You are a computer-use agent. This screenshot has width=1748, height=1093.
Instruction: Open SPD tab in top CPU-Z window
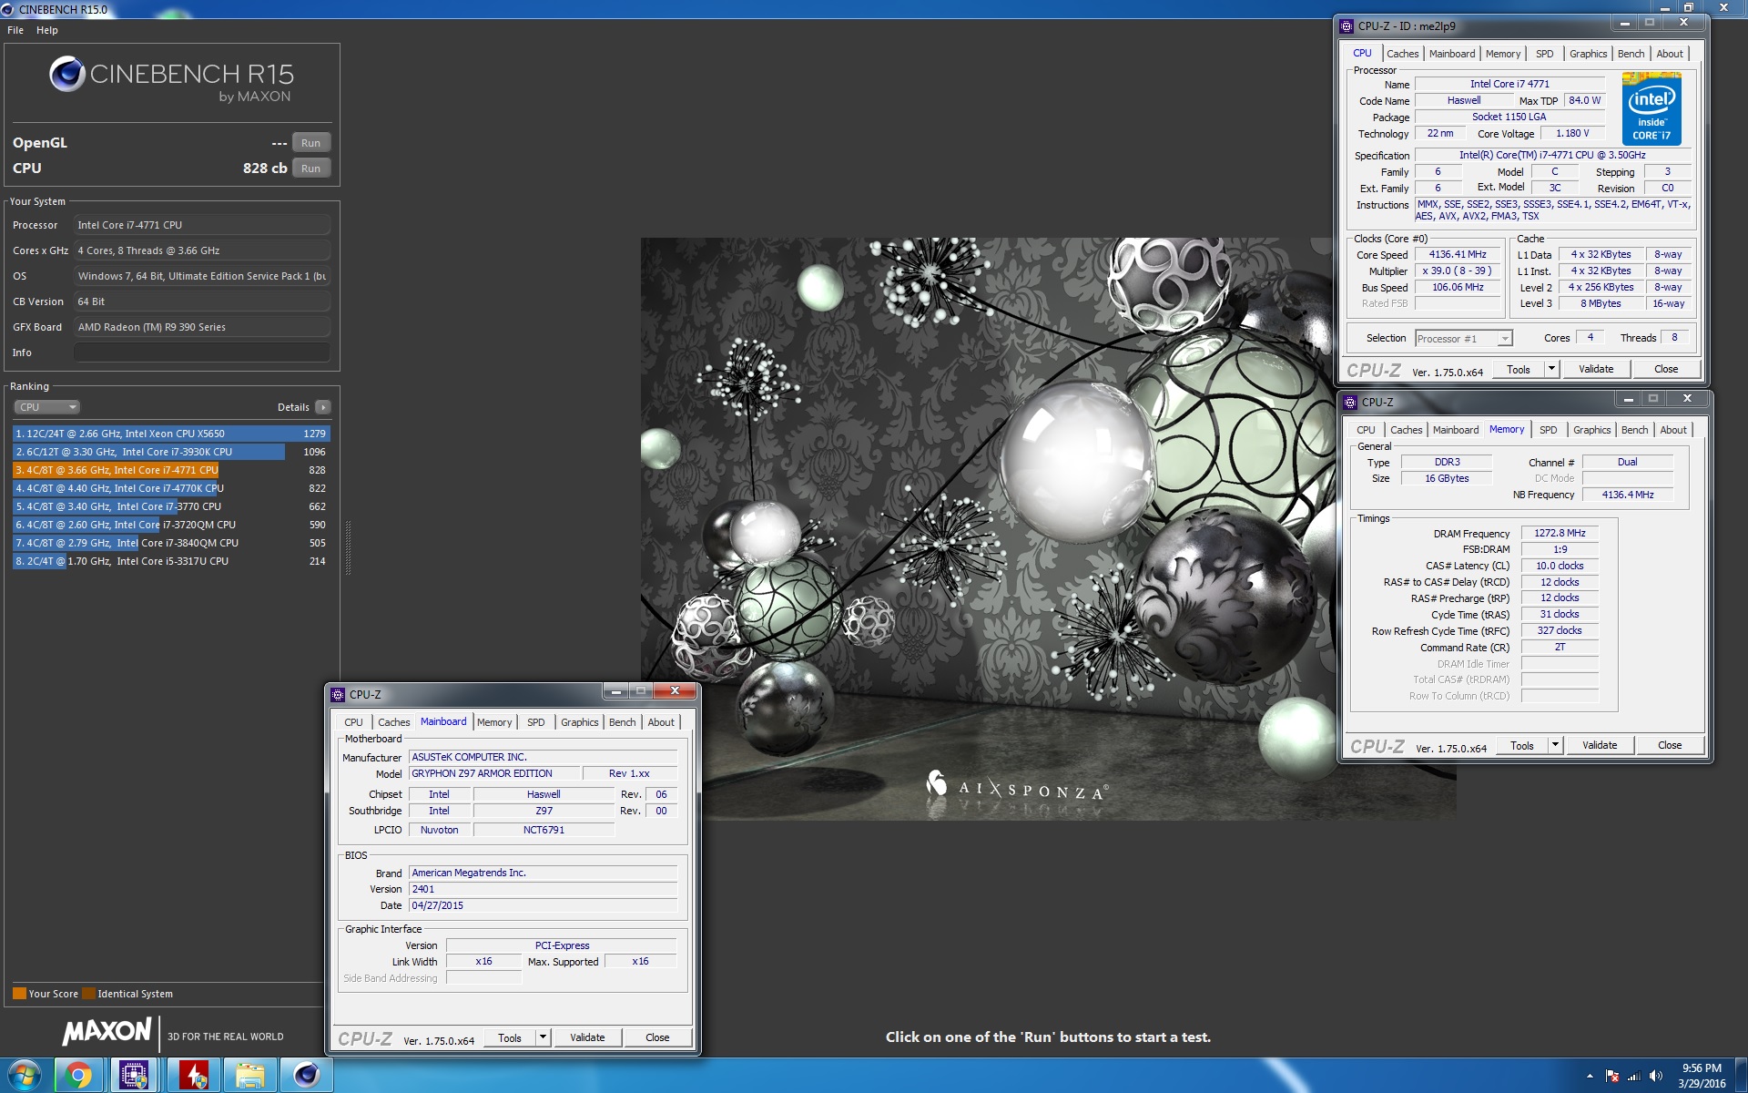1545,54
